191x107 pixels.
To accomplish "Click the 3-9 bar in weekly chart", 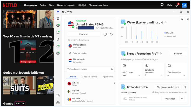I will [x=142, y=35].
